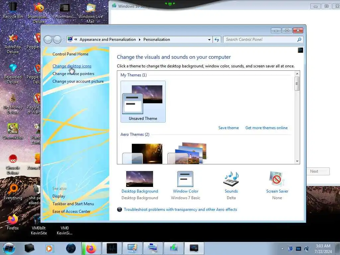Screen dimensions: 340x255
Task: Select the first Aero theme thumbnail
Action: click(x=142, y=153)
